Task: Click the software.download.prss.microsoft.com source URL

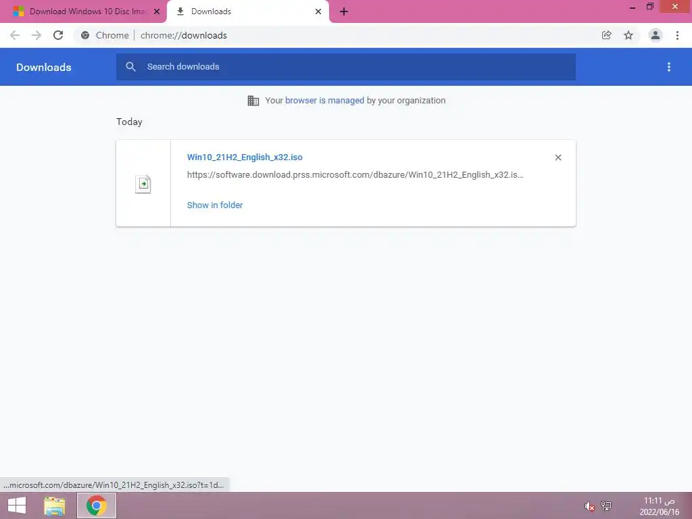Action: click(355, 175)
